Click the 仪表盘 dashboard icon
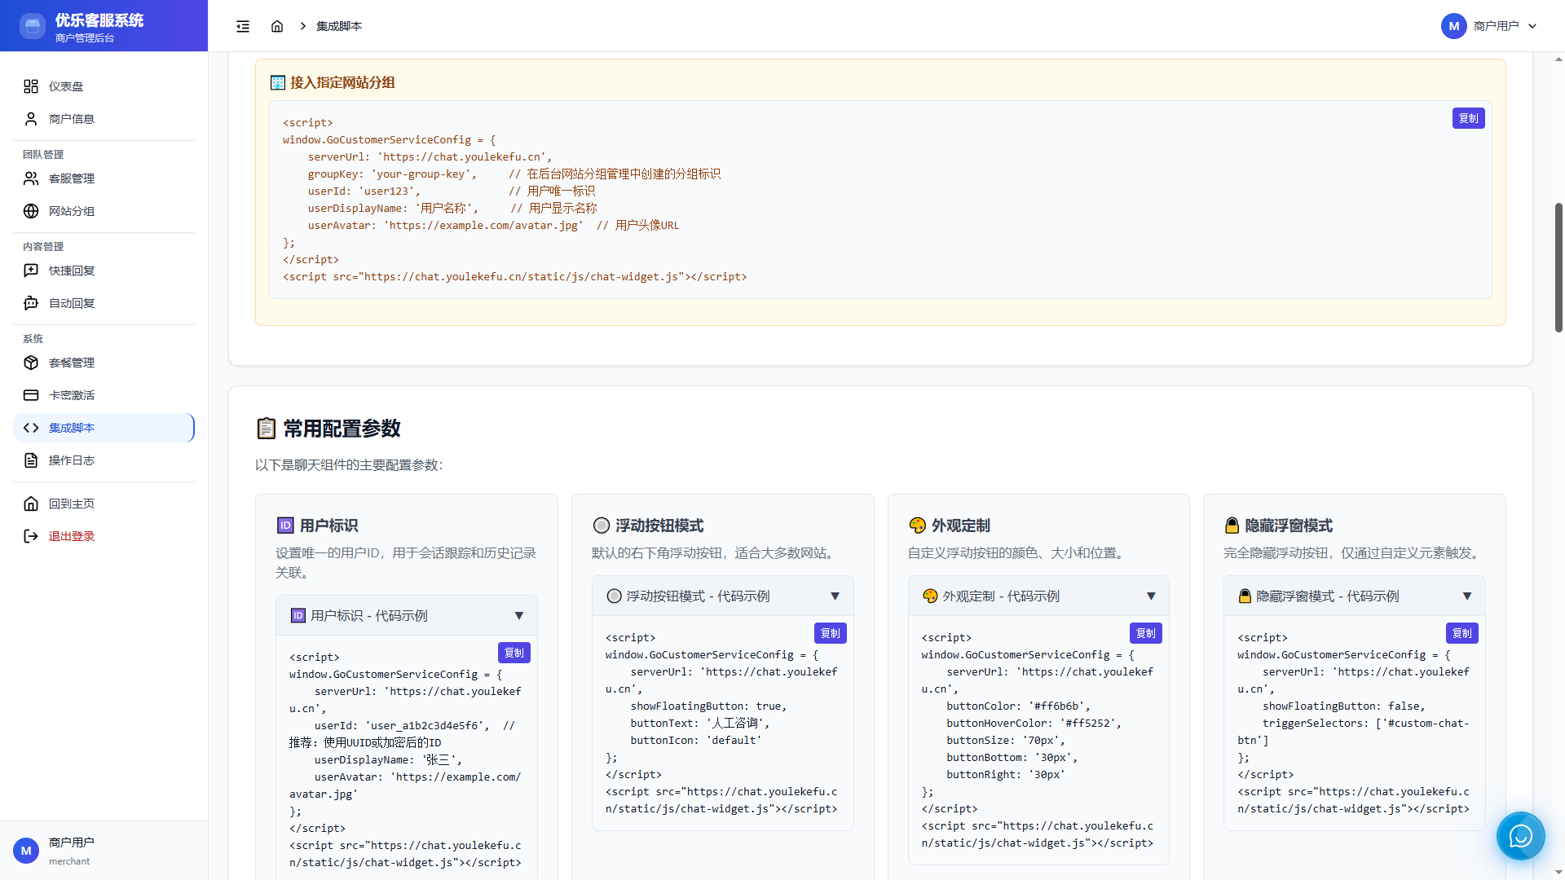The height and width of the screenshot is (880, 1565). pos(31,86)
